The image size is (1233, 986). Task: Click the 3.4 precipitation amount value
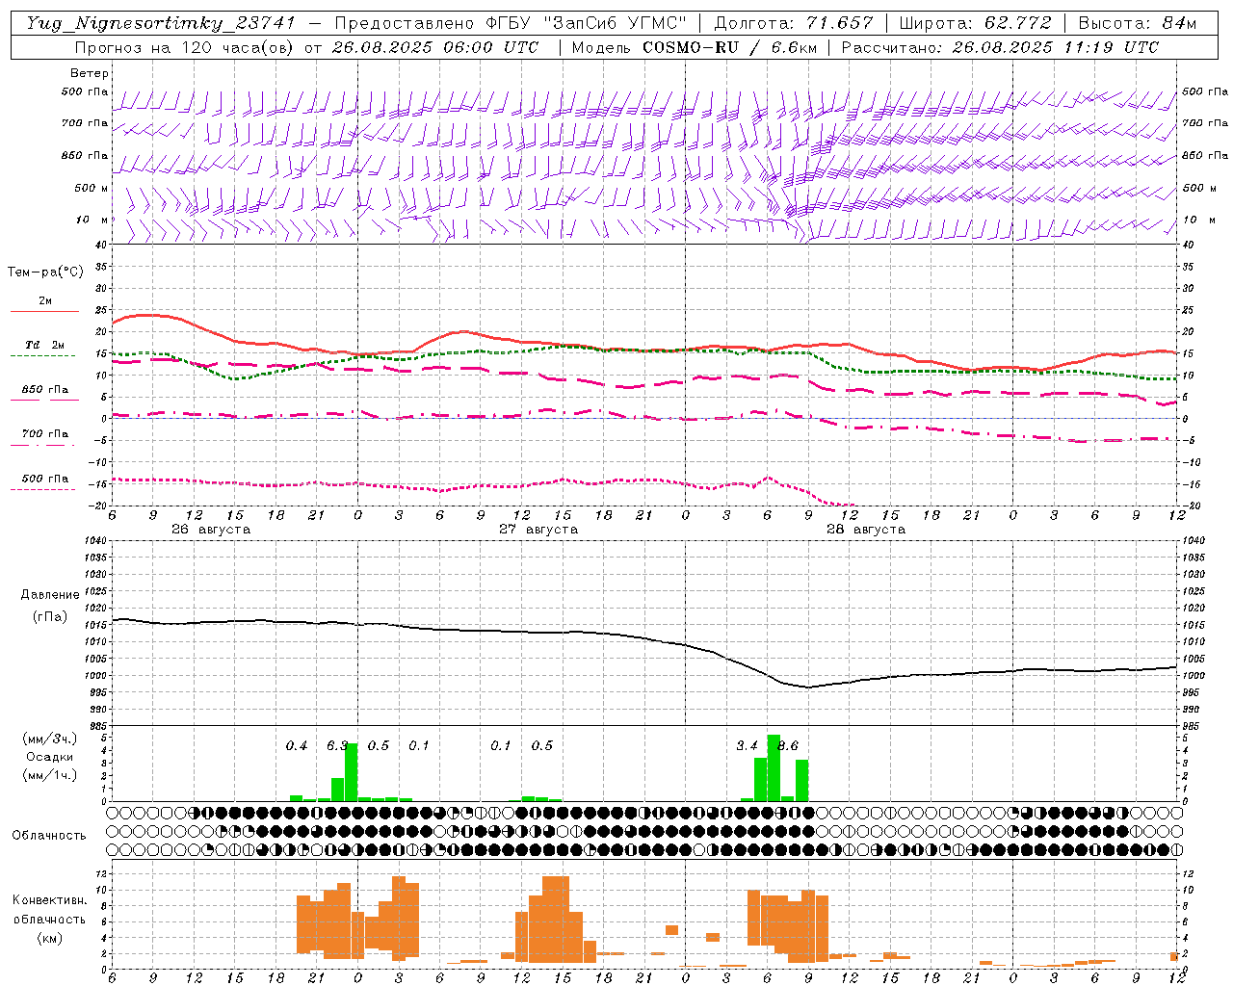point(747,746)
